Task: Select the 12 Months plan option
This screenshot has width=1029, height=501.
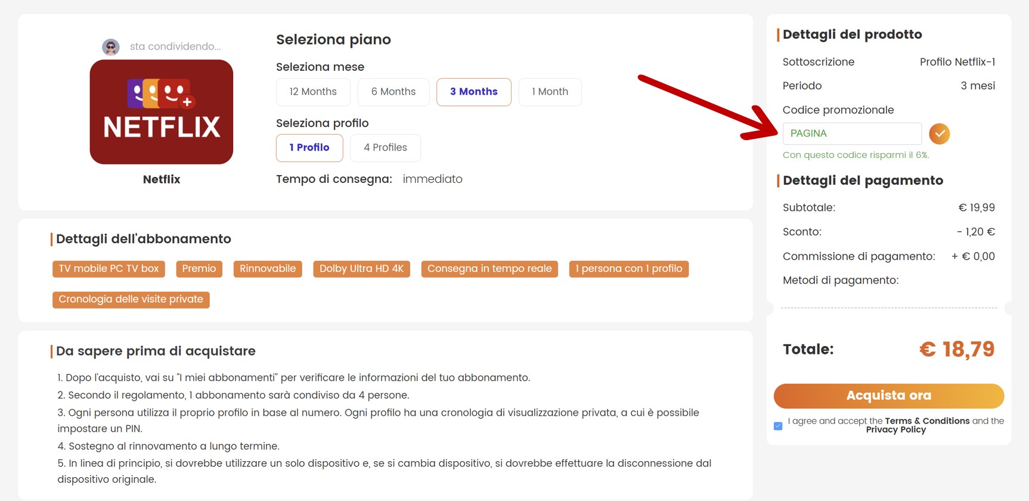Action: click(x=312, y=92)
